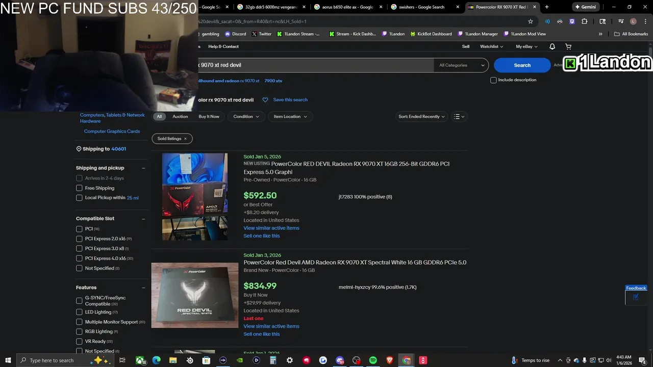The width and height of the screenshot is (653, 367).
Task: Switch to the swishers Google Search tab
Action: pos(424,7)
